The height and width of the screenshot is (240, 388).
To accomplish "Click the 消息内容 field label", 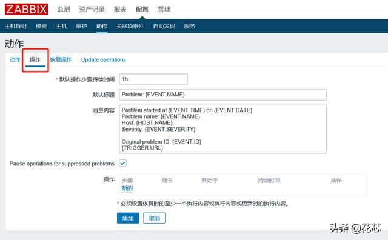I will click(104, 110).
